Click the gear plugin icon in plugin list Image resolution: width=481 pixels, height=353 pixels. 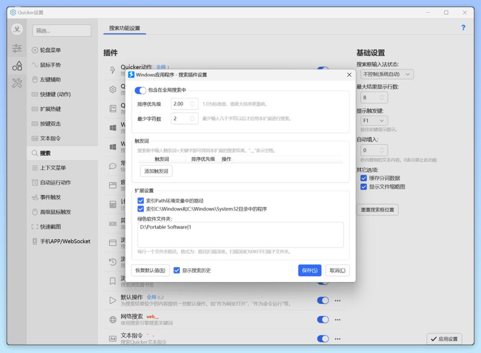point(113,89)
